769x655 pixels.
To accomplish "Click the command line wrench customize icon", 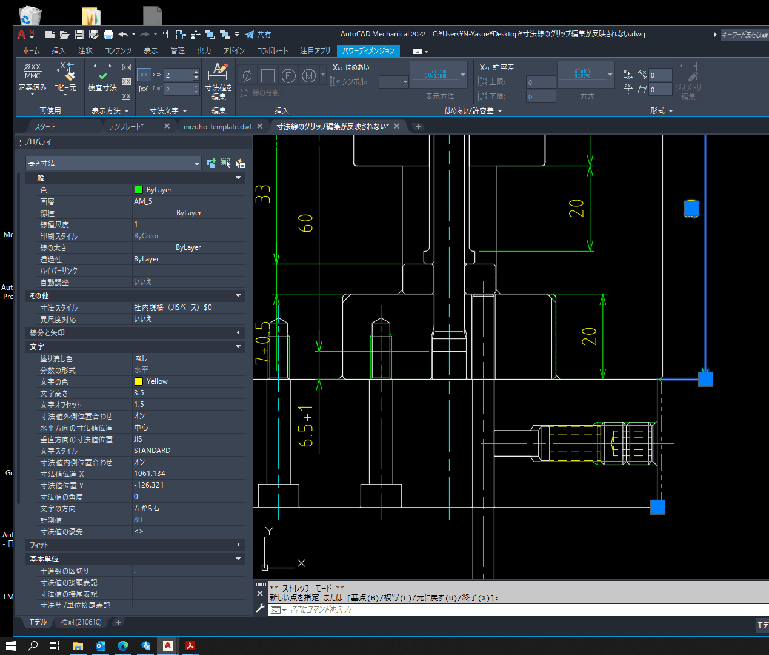I will (261, 608).
